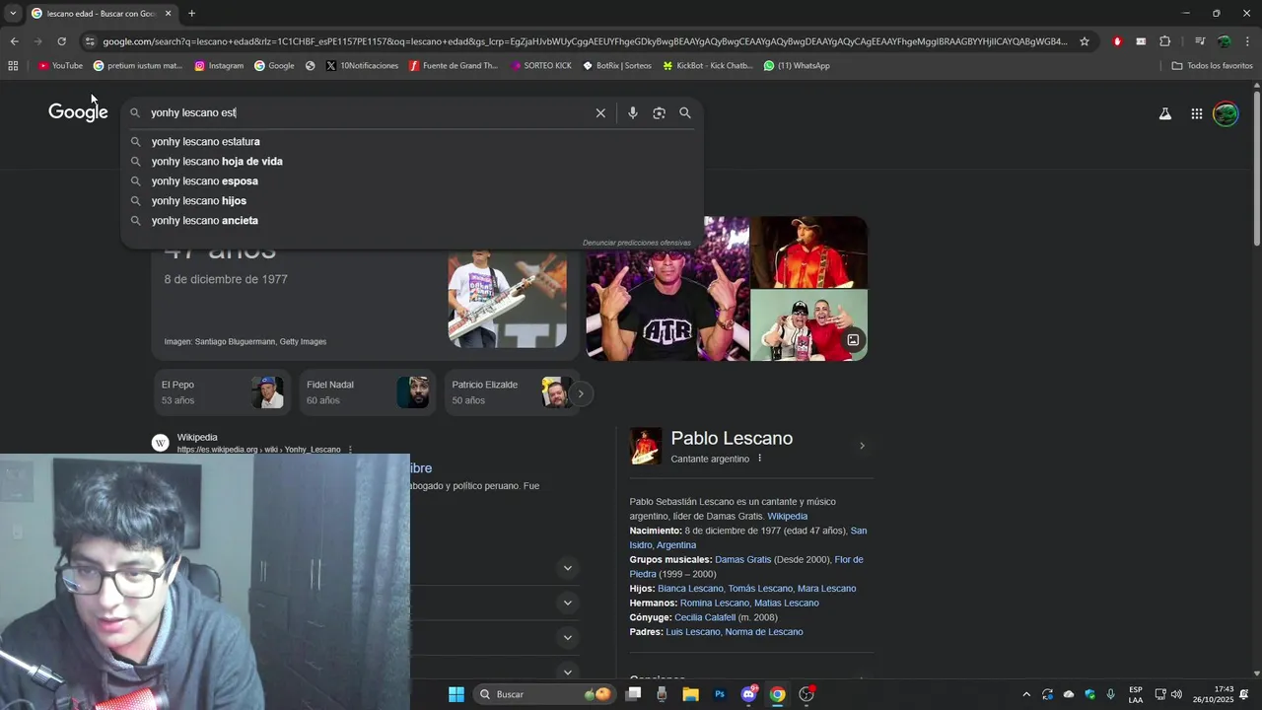Open Instagram bookmark
Viewport: 1262px width, 710px height.
click(x=219, y=66)
